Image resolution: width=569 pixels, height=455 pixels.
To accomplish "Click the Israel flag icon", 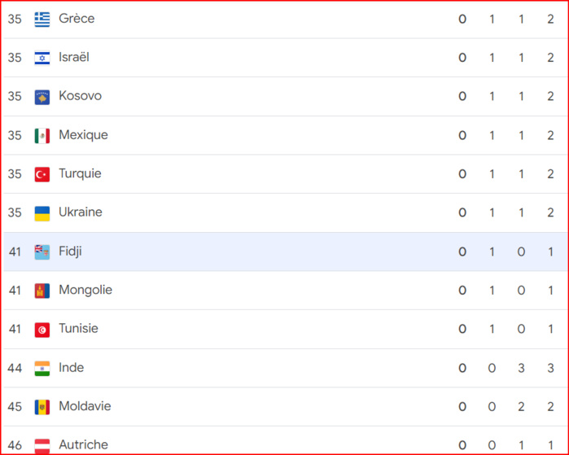I will pyautogui.click(x=42, y=58).
